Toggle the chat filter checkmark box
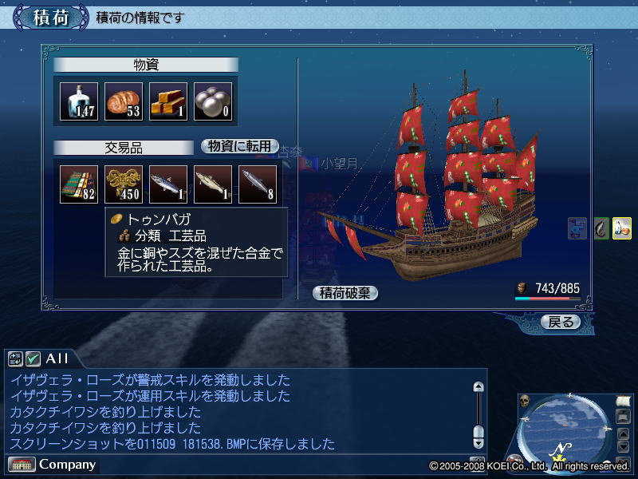 [x=33, y=358]
